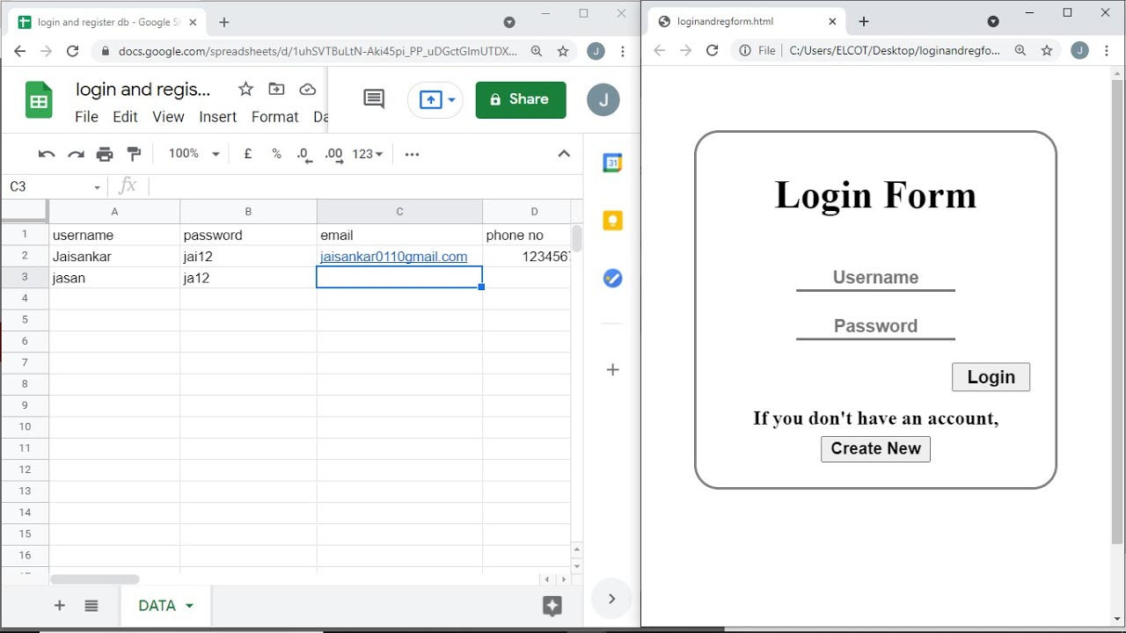Open the 100% zoom dropdown

tap(194, 154)
